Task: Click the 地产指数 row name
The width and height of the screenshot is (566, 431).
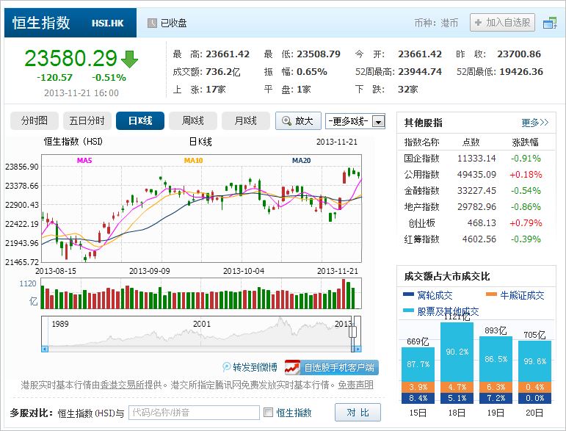Action: (421, 207)
